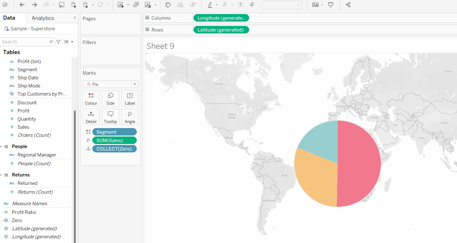
Task: Click the Sort Descending icon
Action: (193, 5)
